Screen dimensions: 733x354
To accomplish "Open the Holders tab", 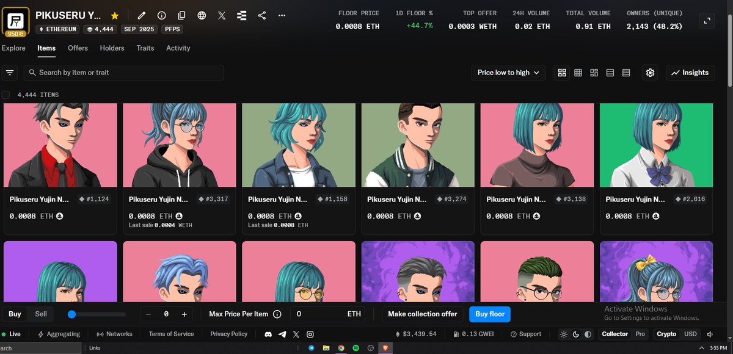I will point(112,48).
